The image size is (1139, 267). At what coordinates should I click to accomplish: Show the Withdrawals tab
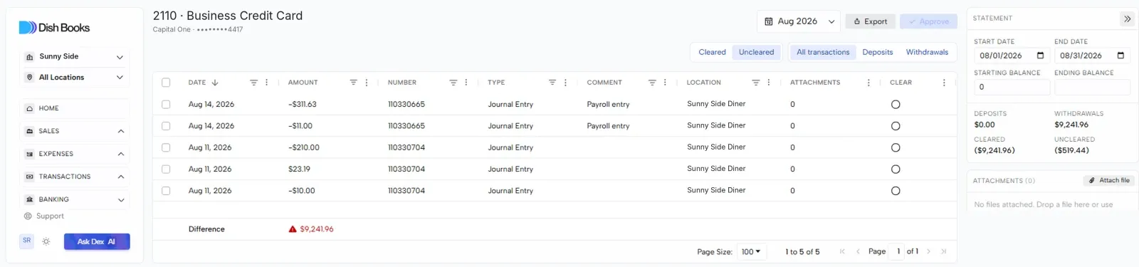point(927,52)
